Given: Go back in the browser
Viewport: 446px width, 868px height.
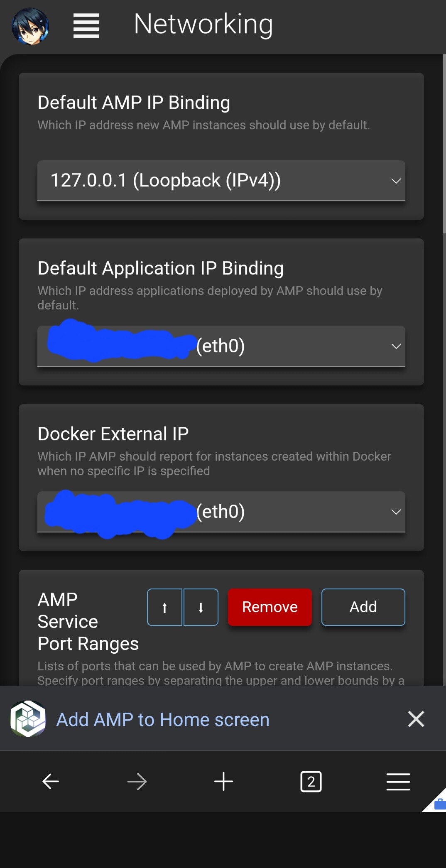Looking at the screenshot, I should pyautogui.click(x=51, y=782).
